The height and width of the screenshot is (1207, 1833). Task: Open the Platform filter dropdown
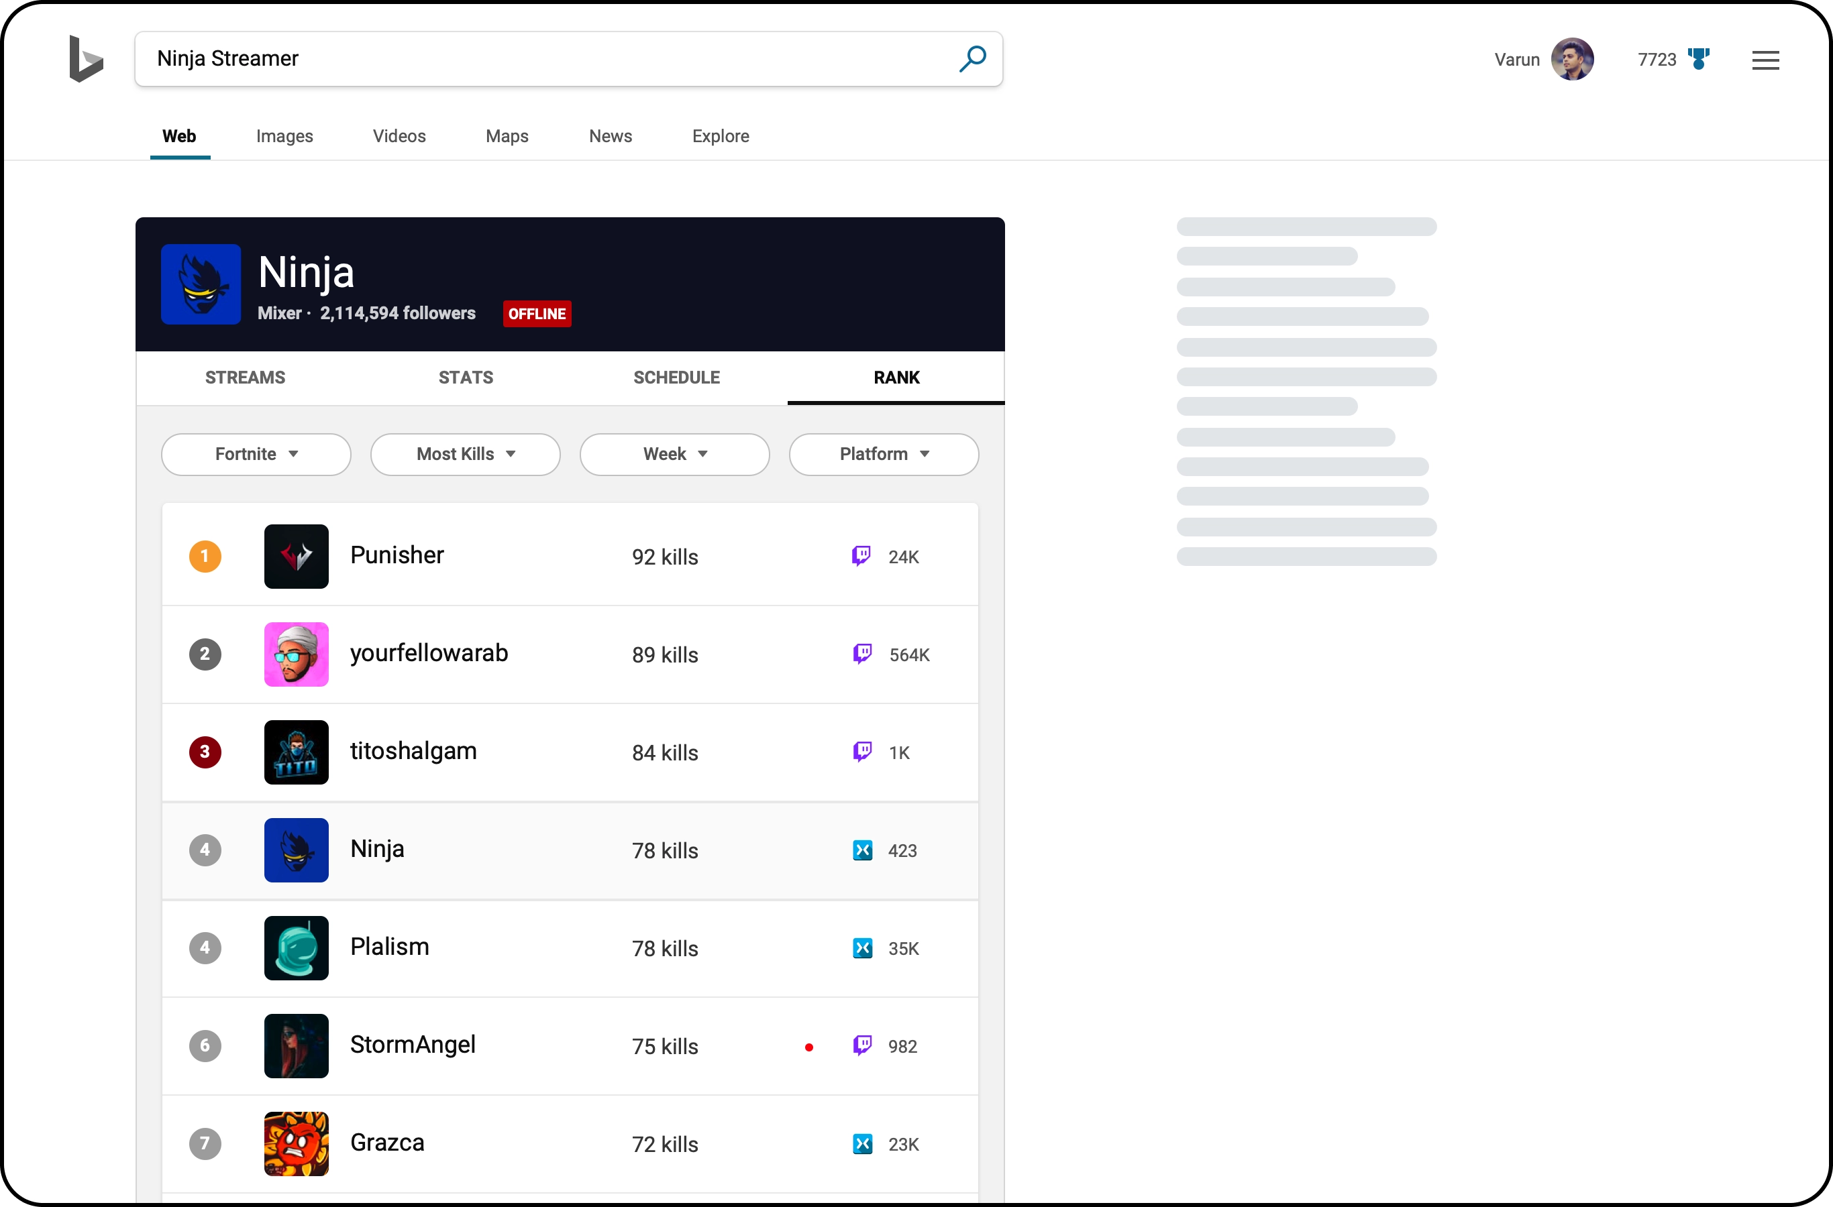(884, 454)
